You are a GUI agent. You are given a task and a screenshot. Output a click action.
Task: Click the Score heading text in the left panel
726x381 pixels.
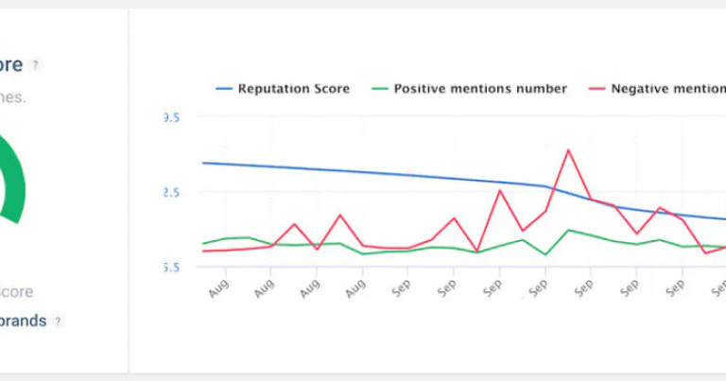10,65
